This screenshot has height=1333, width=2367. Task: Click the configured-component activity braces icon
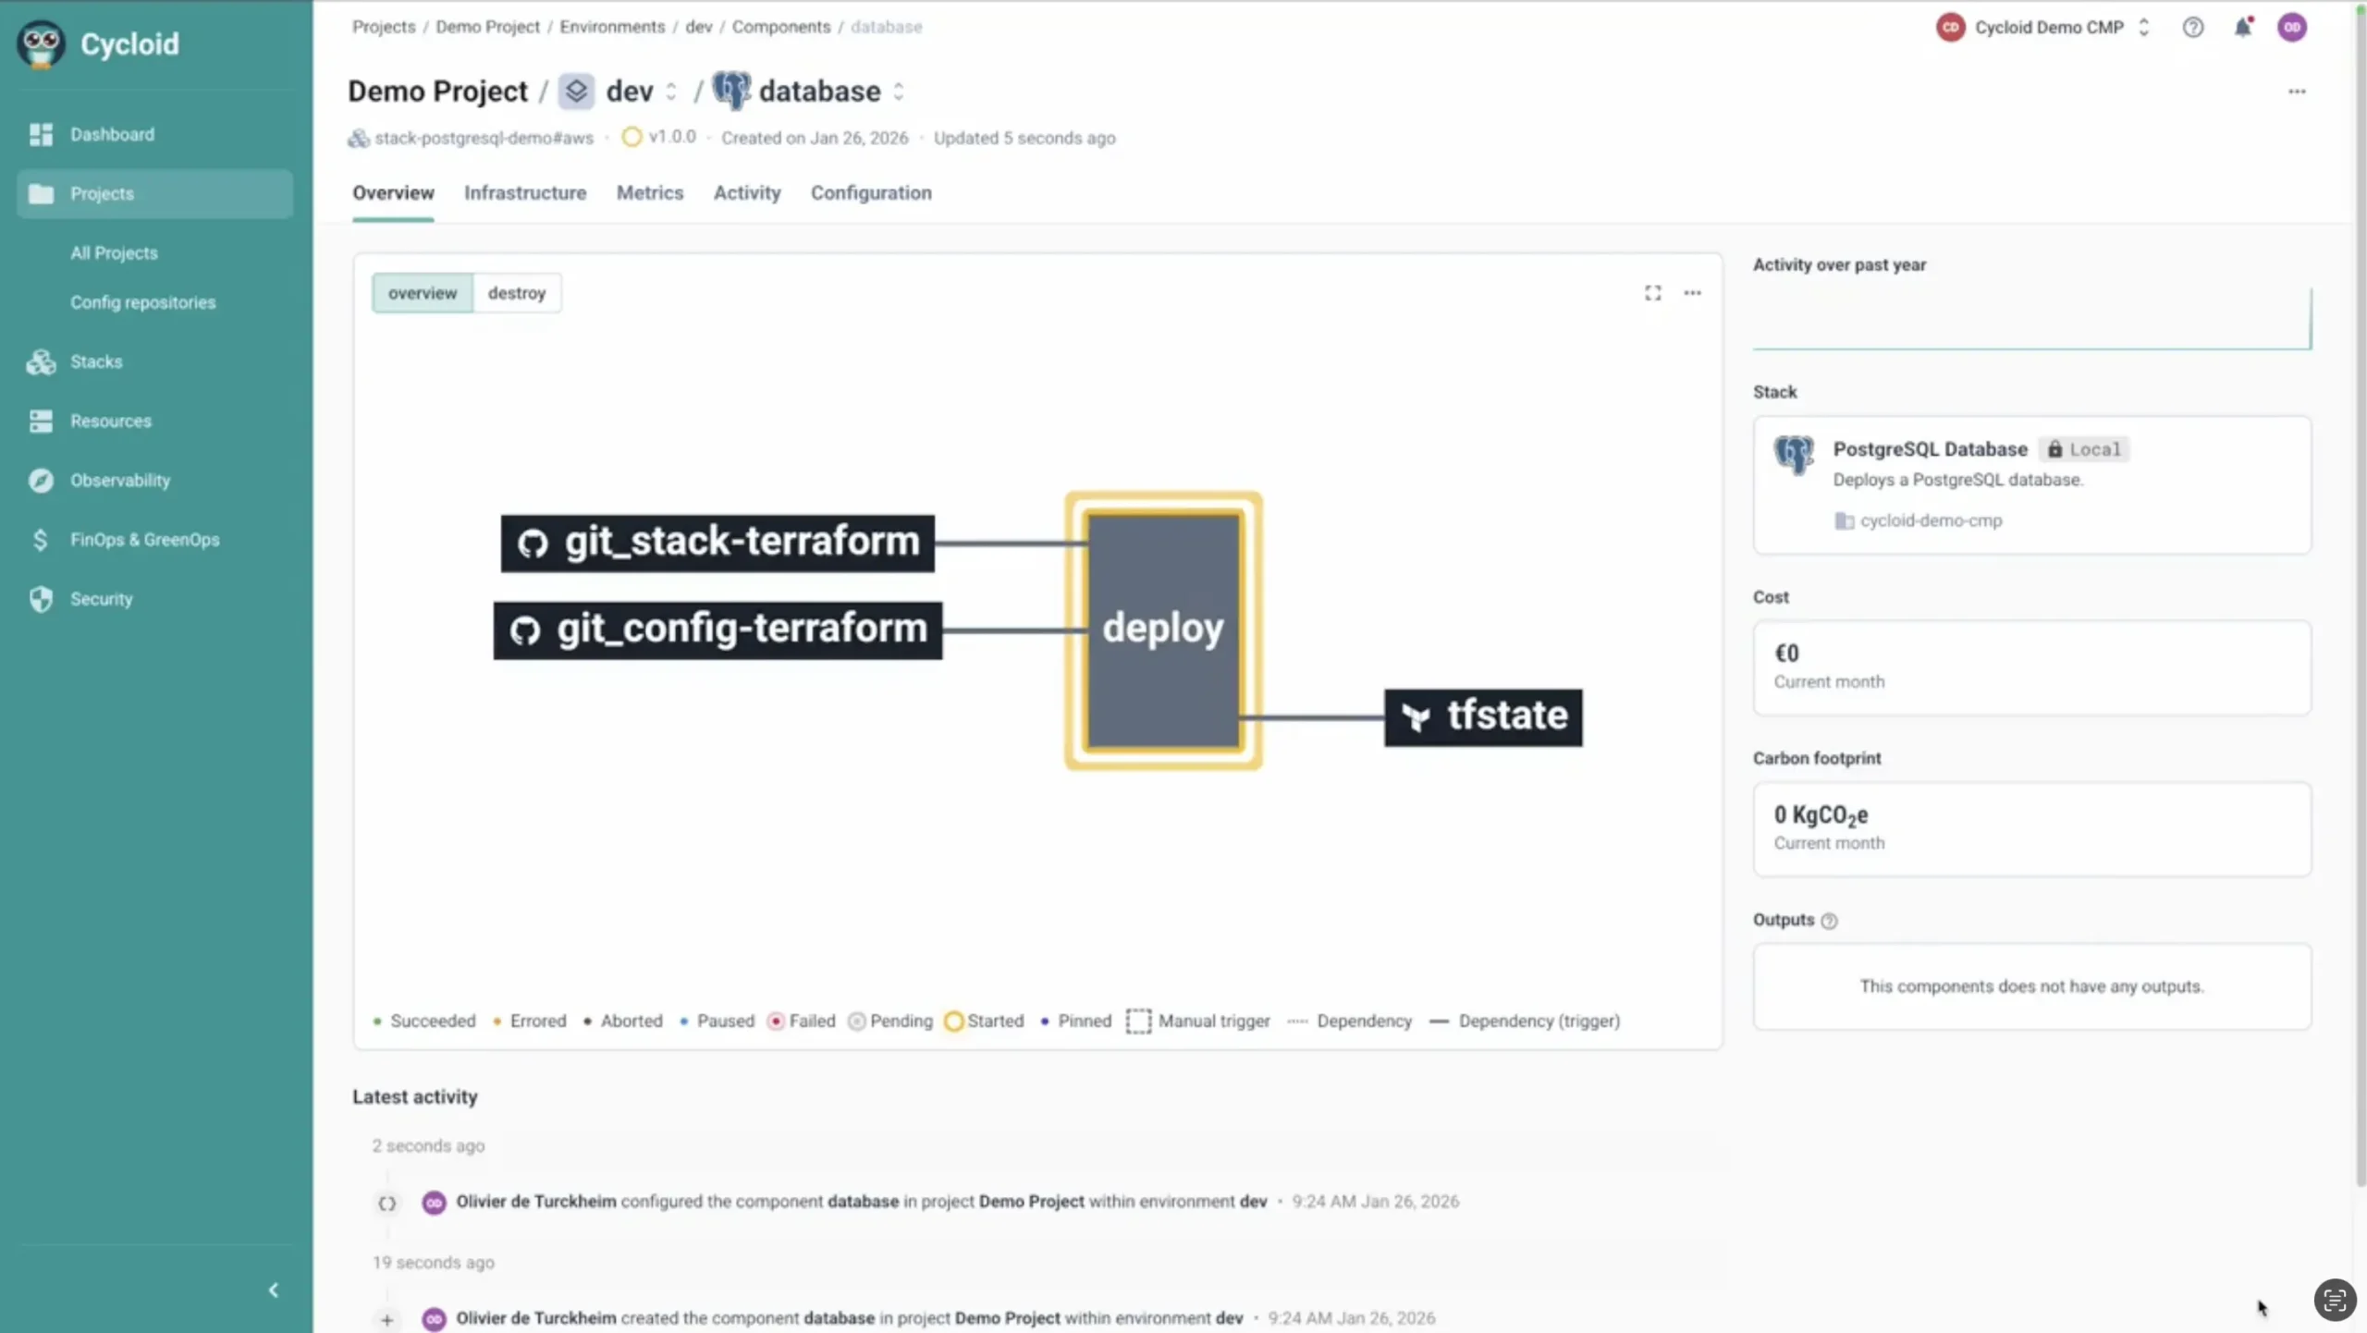coord(386,1203)
